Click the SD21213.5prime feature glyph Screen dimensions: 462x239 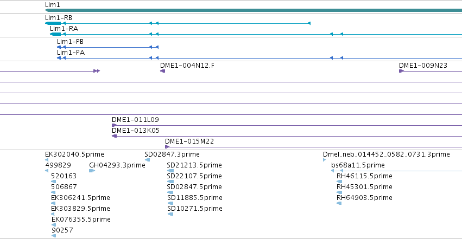tap(170, 171)
